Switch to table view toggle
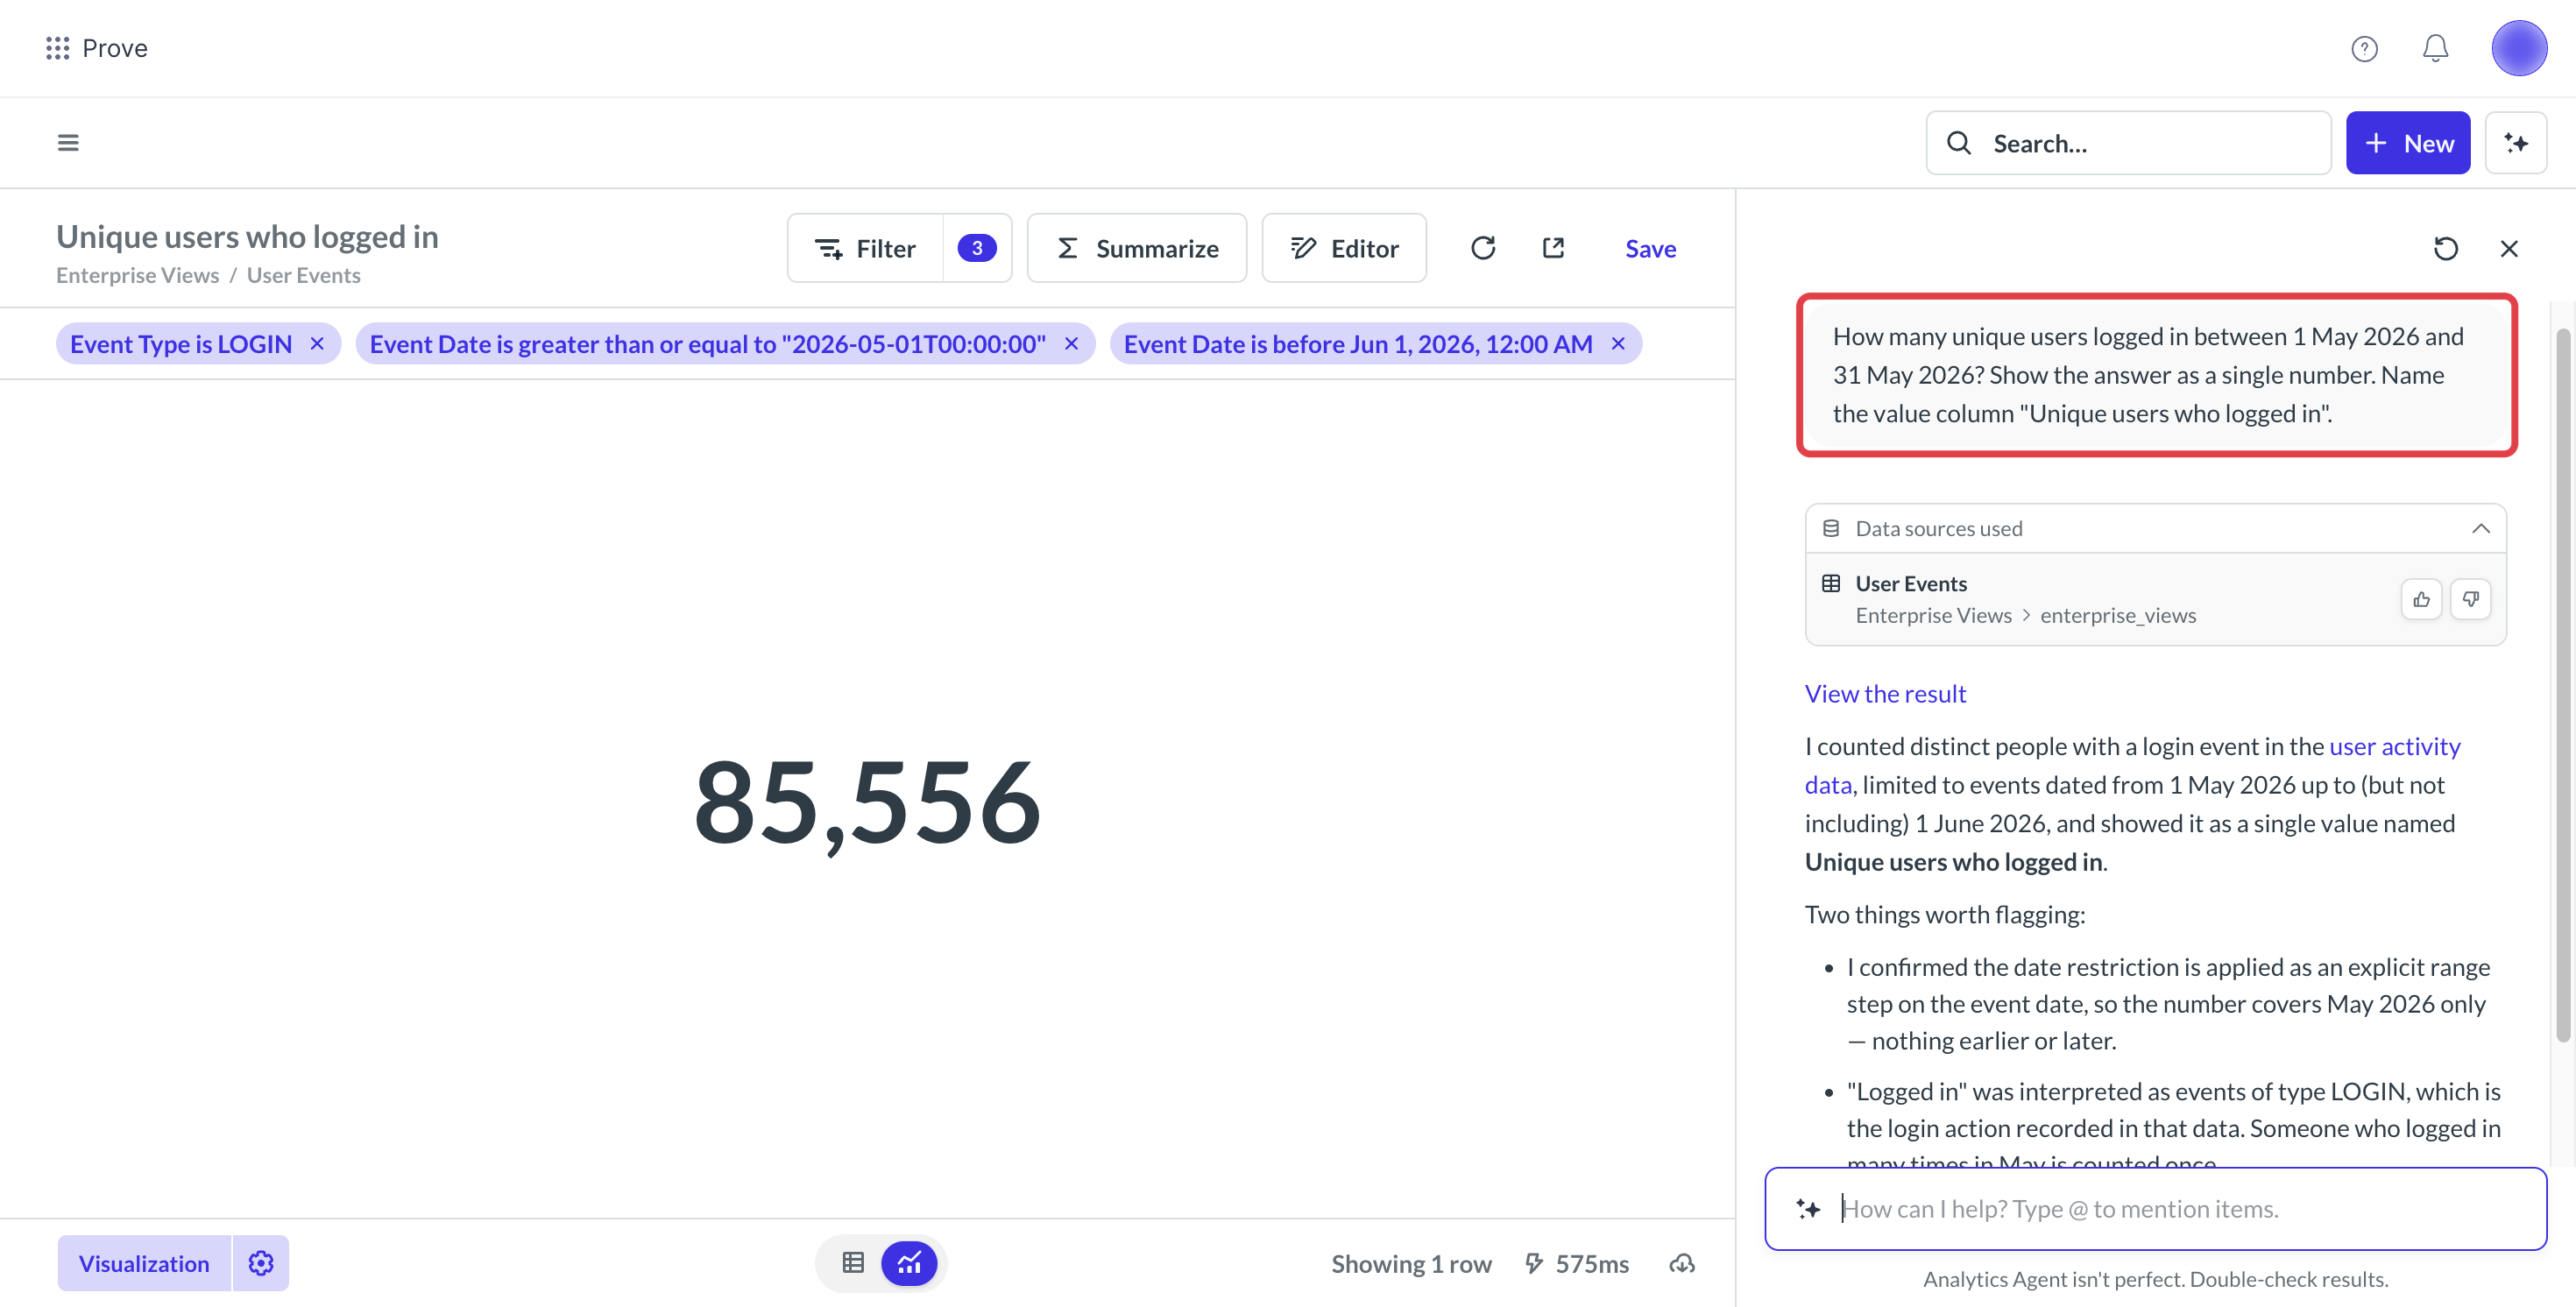Image resolution: width=2576 pixels, height=1307 pixels. [x=853, y=1263]
